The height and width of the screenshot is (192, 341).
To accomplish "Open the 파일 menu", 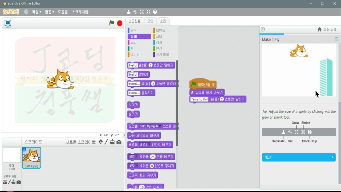I will coord(37,12).
